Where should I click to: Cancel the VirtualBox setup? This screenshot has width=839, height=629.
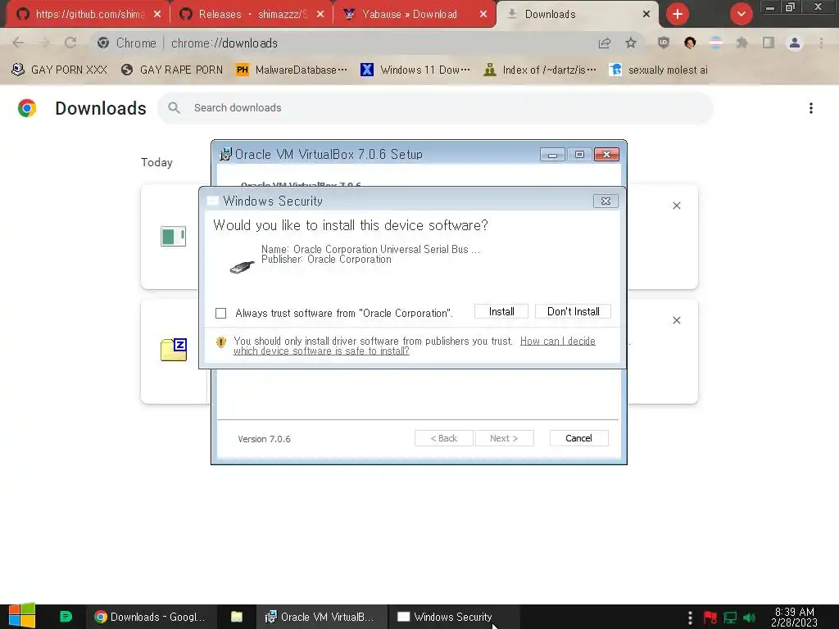point(578,438)
